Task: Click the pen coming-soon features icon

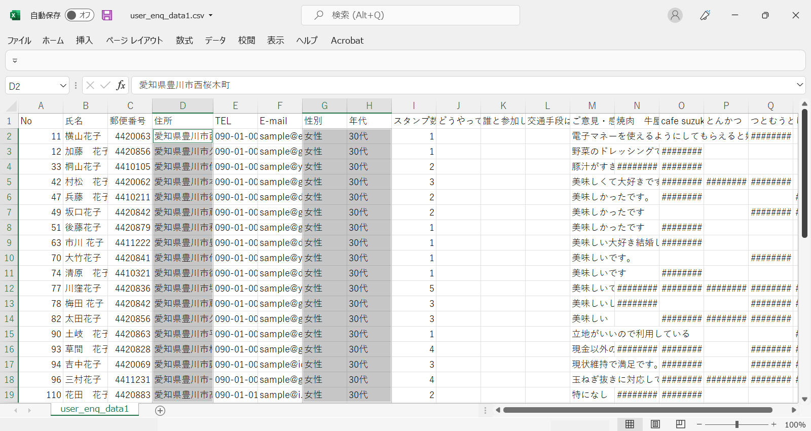Action: point(705,15)
